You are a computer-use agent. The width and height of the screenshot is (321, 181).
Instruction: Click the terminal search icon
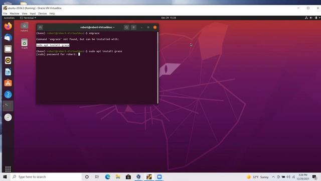126,27
